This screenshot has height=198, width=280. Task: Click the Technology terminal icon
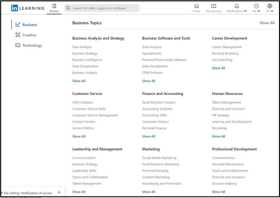[x=18, y=45]
